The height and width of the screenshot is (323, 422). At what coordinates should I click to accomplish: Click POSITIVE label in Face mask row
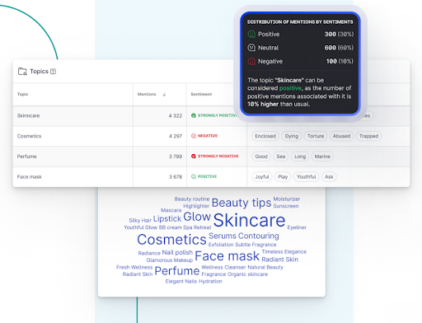(207, 176)
